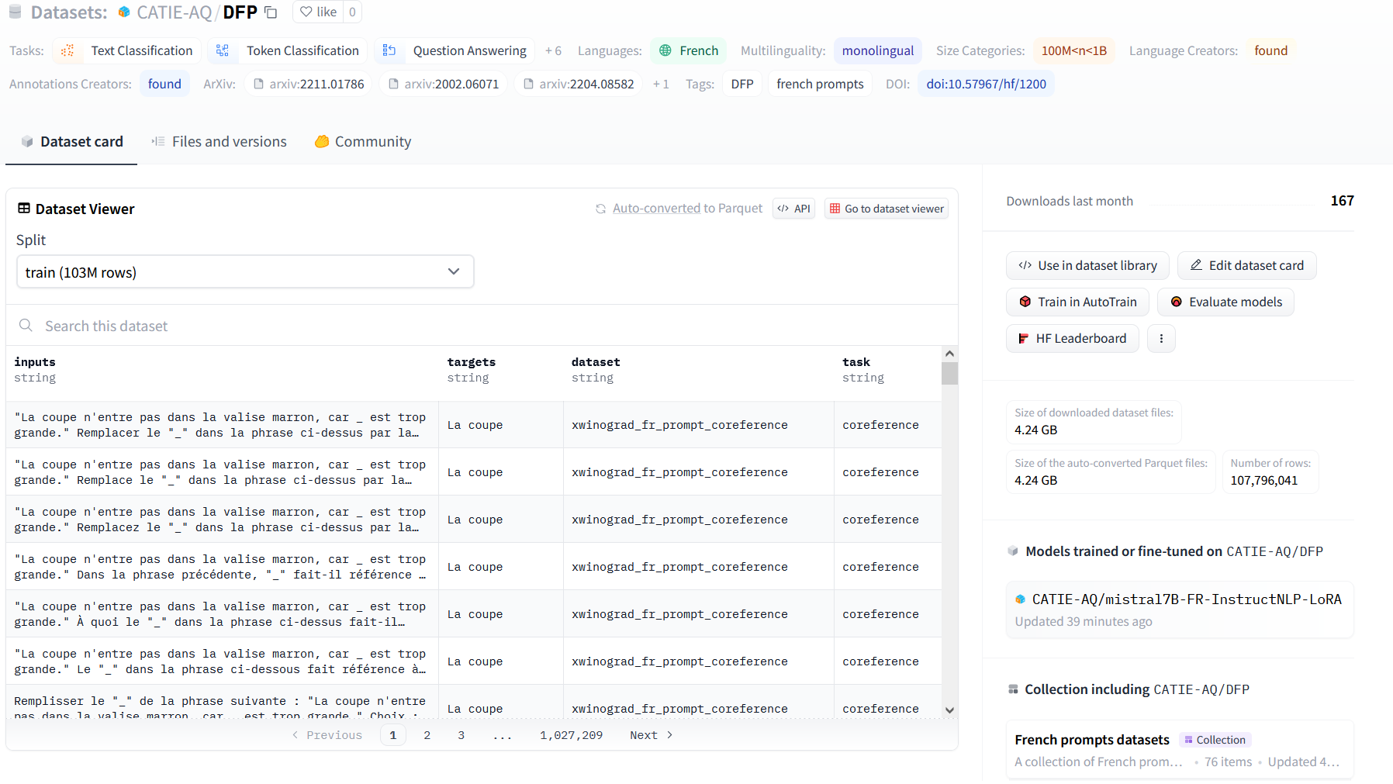Select row with 'À quoi le "_"' input

click(474, 614)
